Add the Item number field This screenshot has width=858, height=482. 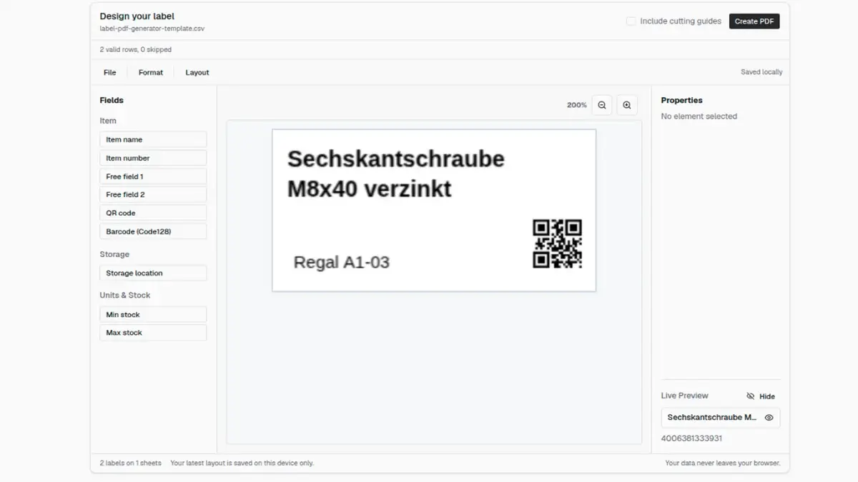[x=153, y=159]
